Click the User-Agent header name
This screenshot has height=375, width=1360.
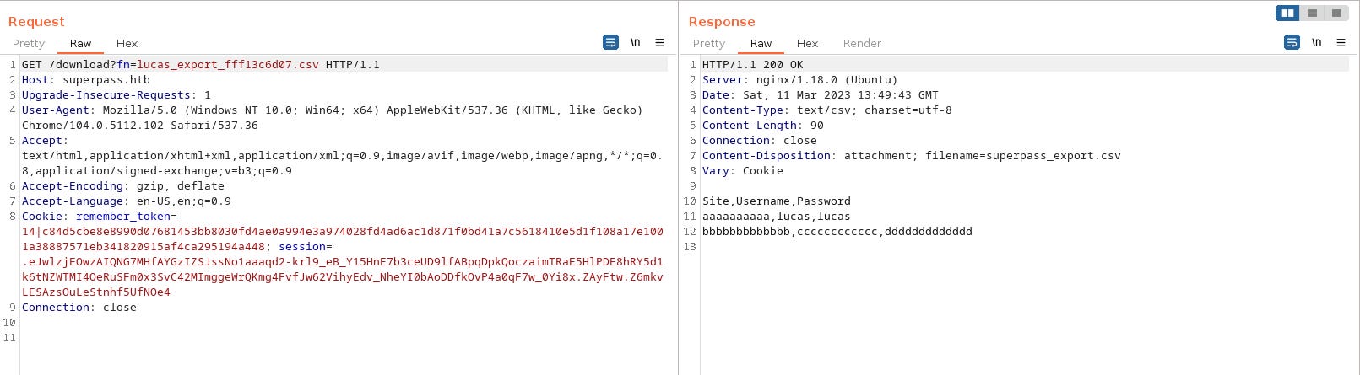click(56, 110)
